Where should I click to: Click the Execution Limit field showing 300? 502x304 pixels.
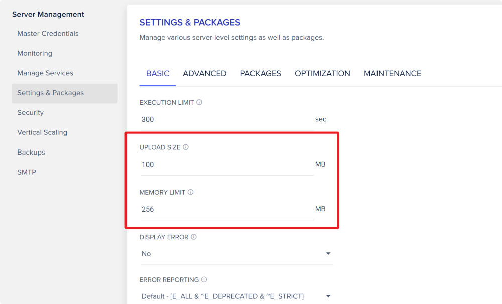click(227, 120)
